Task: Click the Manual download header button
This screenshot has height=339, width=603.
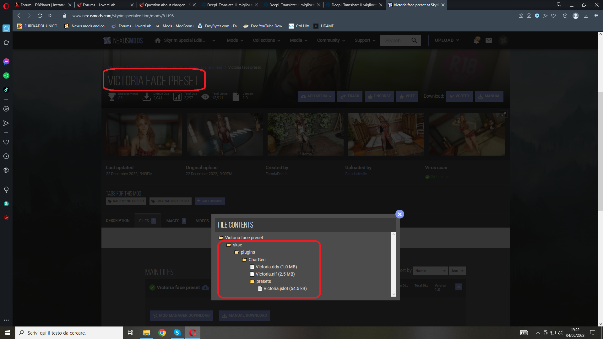Action: tap(489, 96)
